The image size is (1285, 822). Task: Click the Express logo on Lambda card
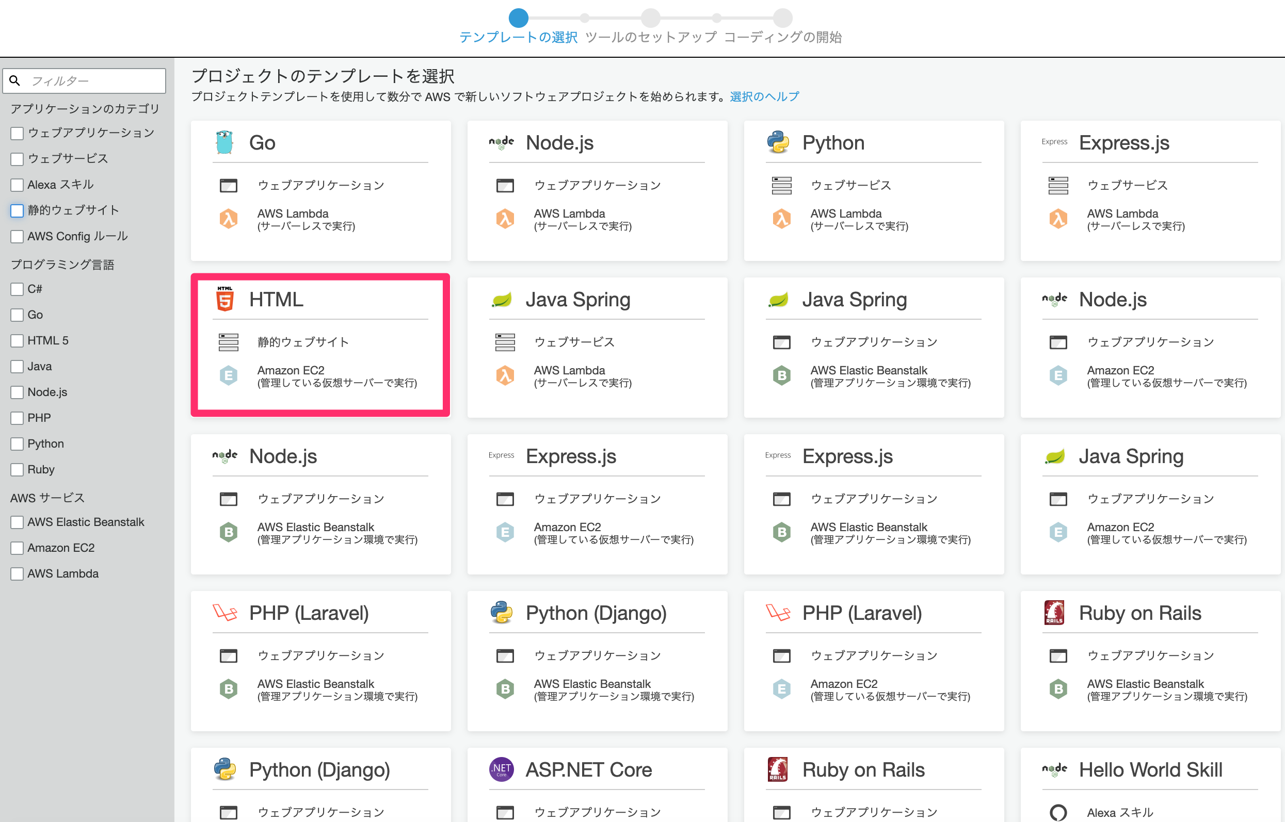tap(1054, 142)
